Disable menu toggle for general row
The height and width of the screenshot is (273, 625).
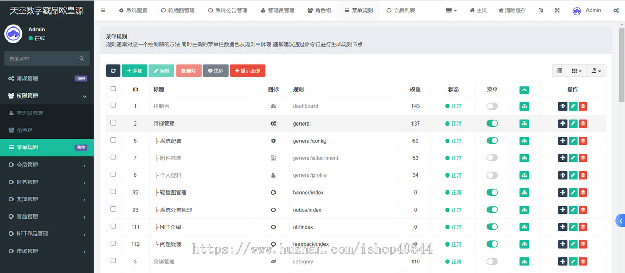click(492, 124)
